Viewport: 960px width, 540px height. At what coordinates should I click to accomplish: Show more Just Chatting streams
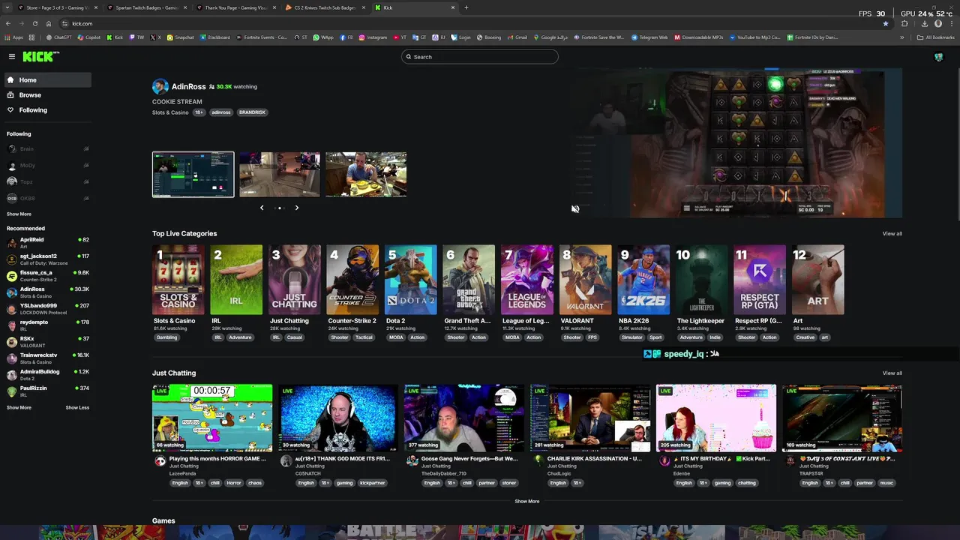pos(526,501)
